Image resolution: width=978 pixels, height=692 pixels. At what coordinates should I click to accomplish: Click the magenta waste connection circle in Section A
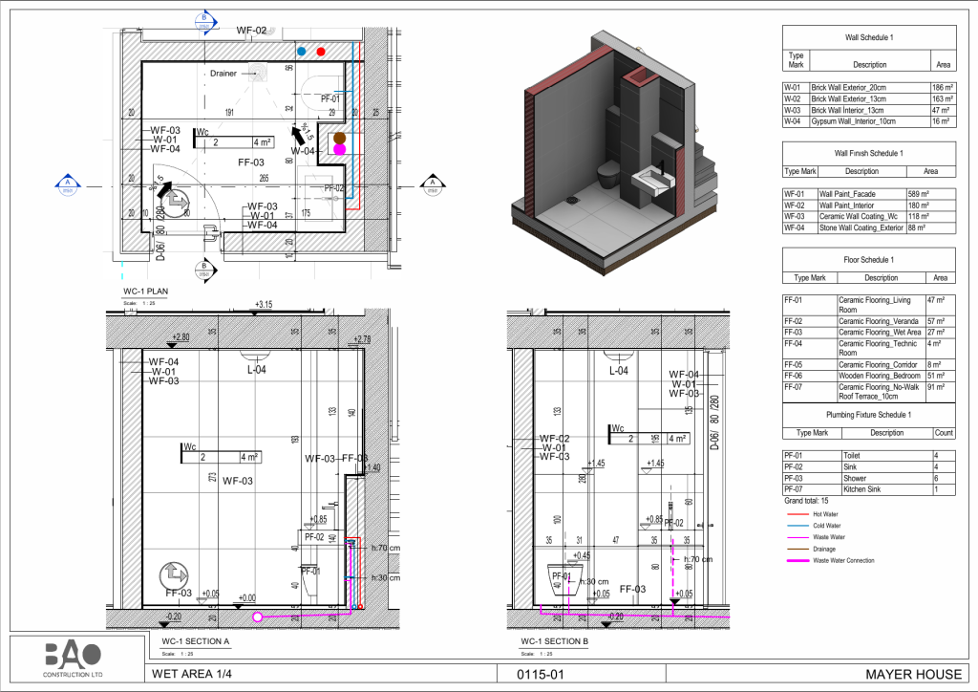click(x=258, y=617)
